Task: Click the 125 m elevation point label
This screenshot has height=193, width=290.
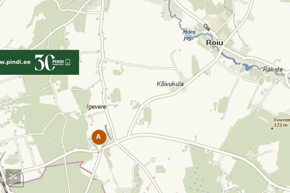Action: coord(281,125)
